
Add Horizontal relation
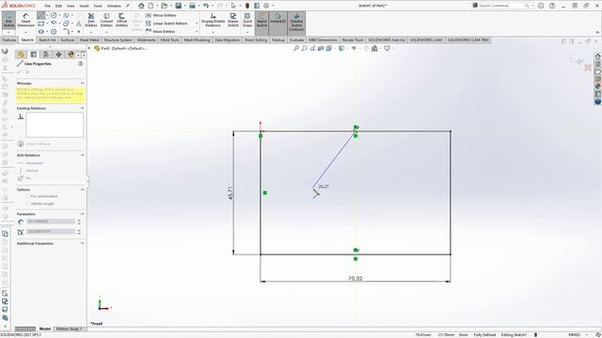30,163
